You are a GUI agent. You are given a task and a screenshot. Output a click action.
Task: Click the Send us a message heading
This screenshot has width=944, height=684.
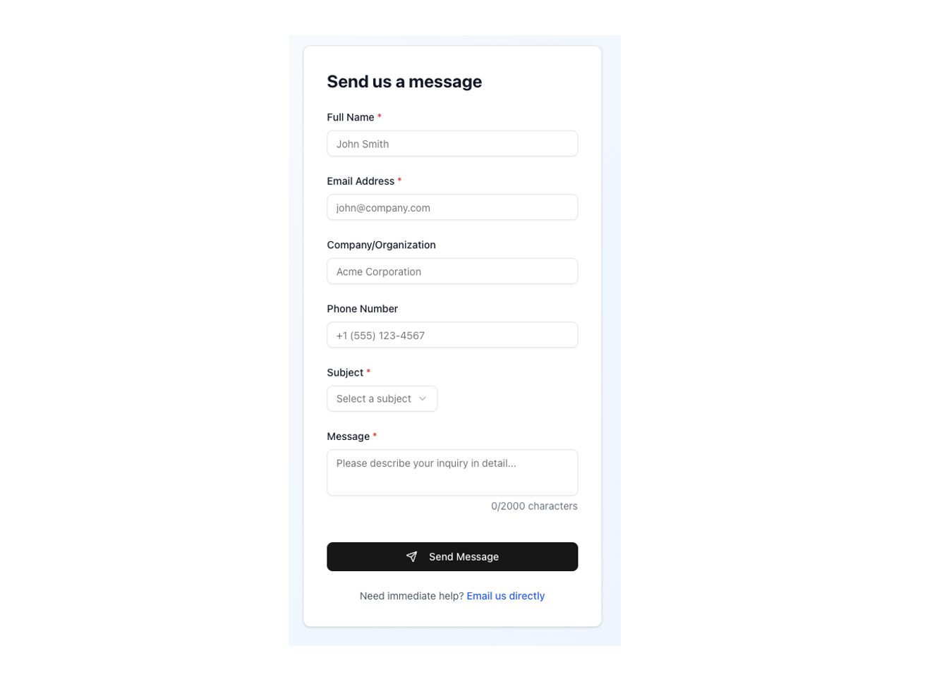tap(404, 81)
